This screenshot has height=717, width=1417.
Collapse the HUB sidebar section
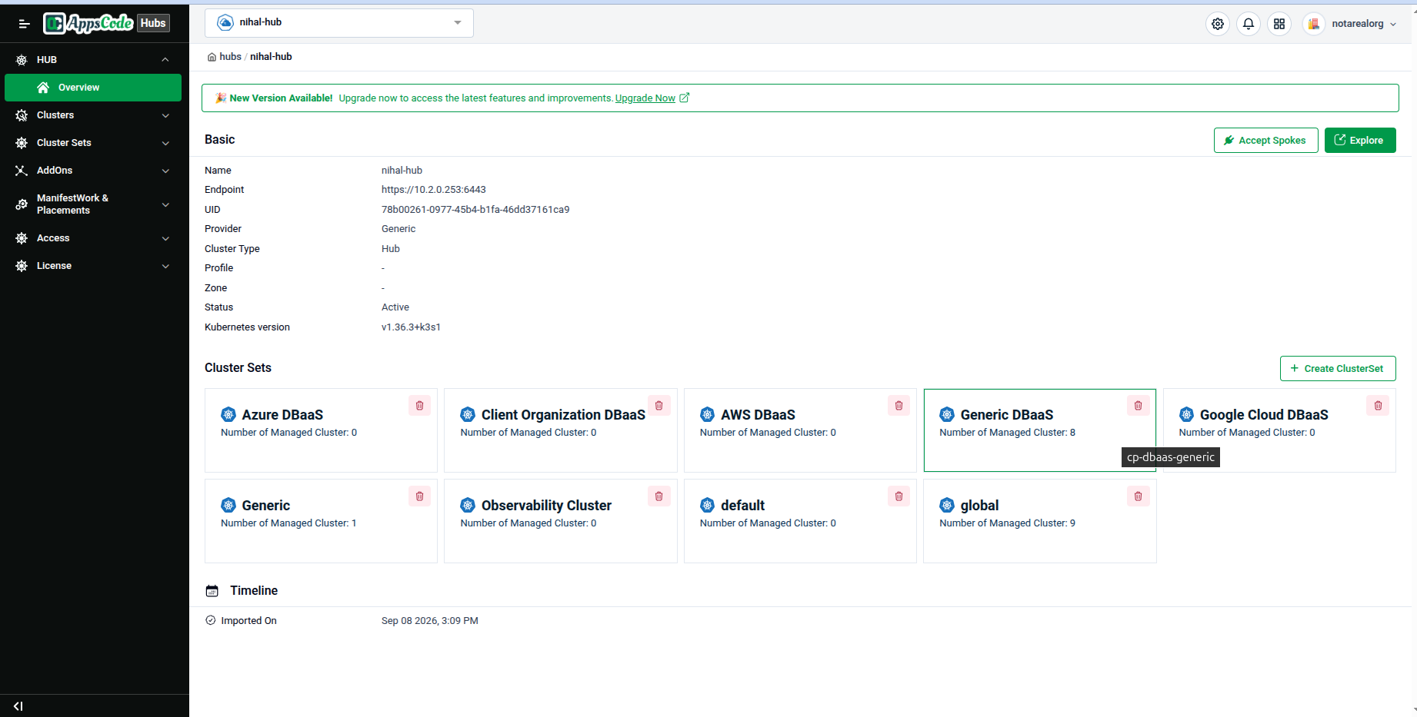[x=165, y=60]
